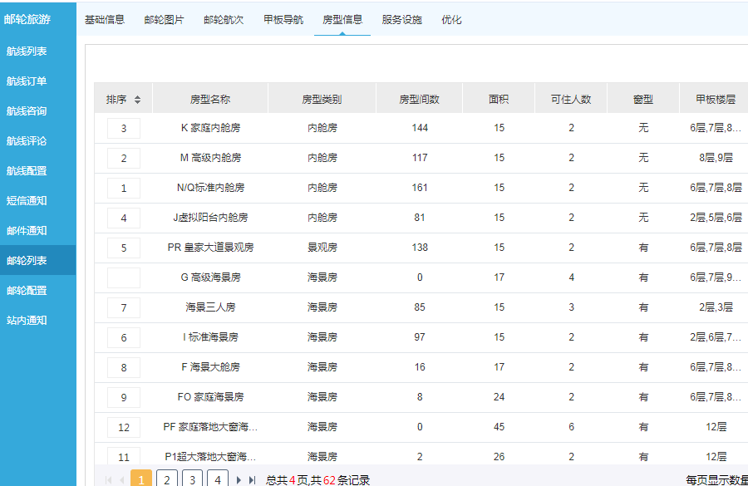This screenshot has width=748, height=486.
Task: Click the next page arrow
Action: 239,479
